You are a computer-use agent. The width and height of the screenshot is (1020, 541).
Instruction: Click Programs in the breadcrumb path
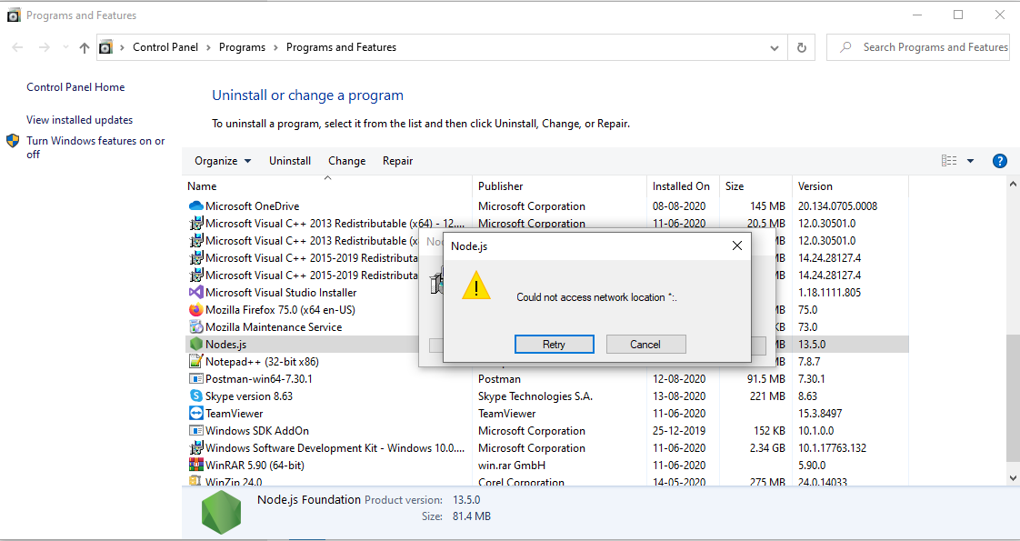[242, 47]
